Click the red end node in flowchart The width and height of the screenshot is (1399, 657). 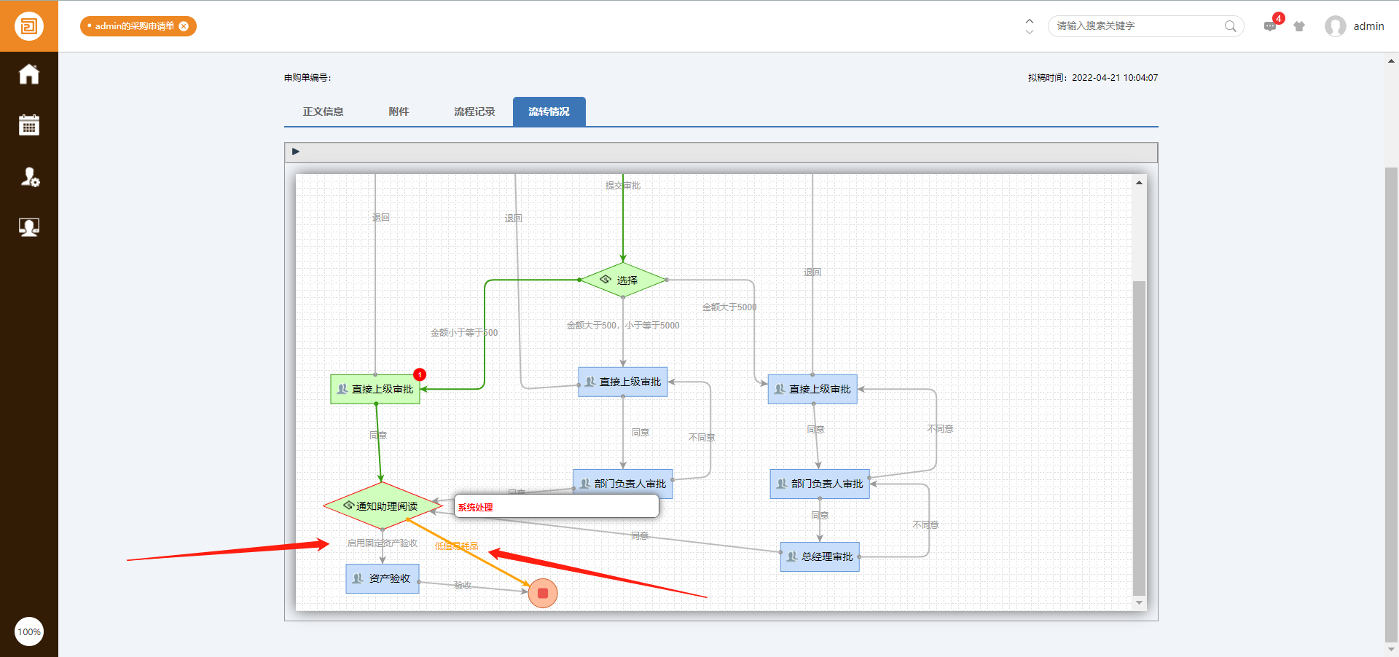[x=543, y=593]
